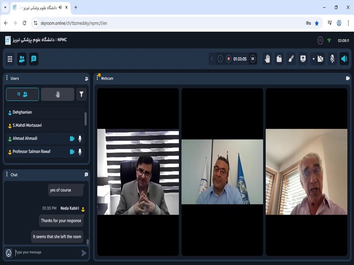Pause the recording timer
The width and height of the screenshot is (354, 265).
253,59
